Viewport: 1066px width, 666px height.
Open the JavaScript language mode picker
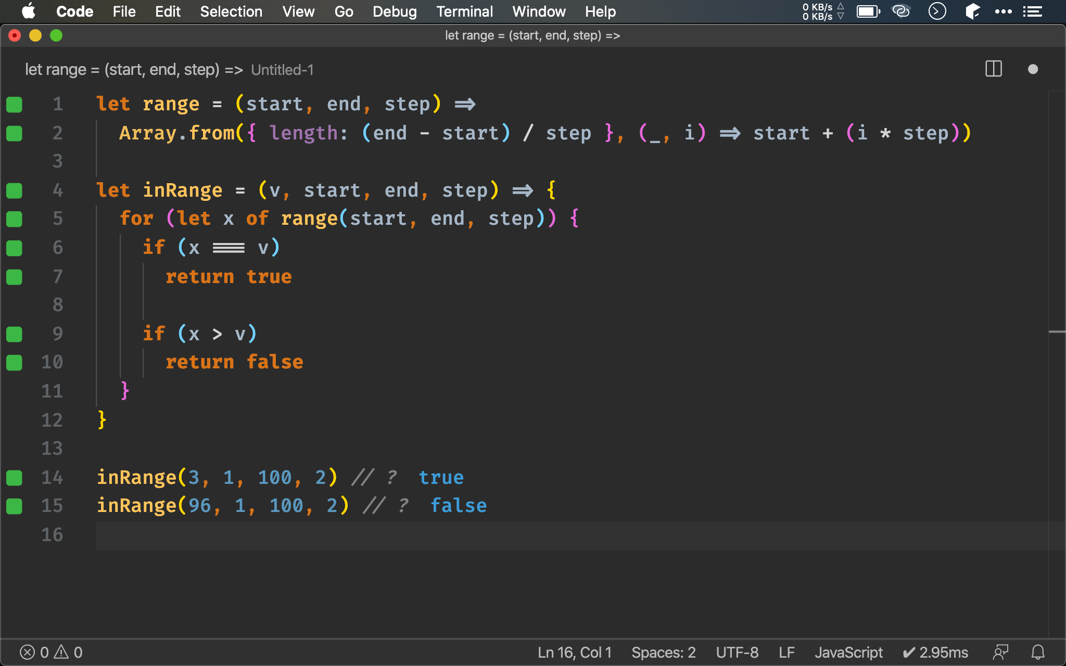(848, 652)
